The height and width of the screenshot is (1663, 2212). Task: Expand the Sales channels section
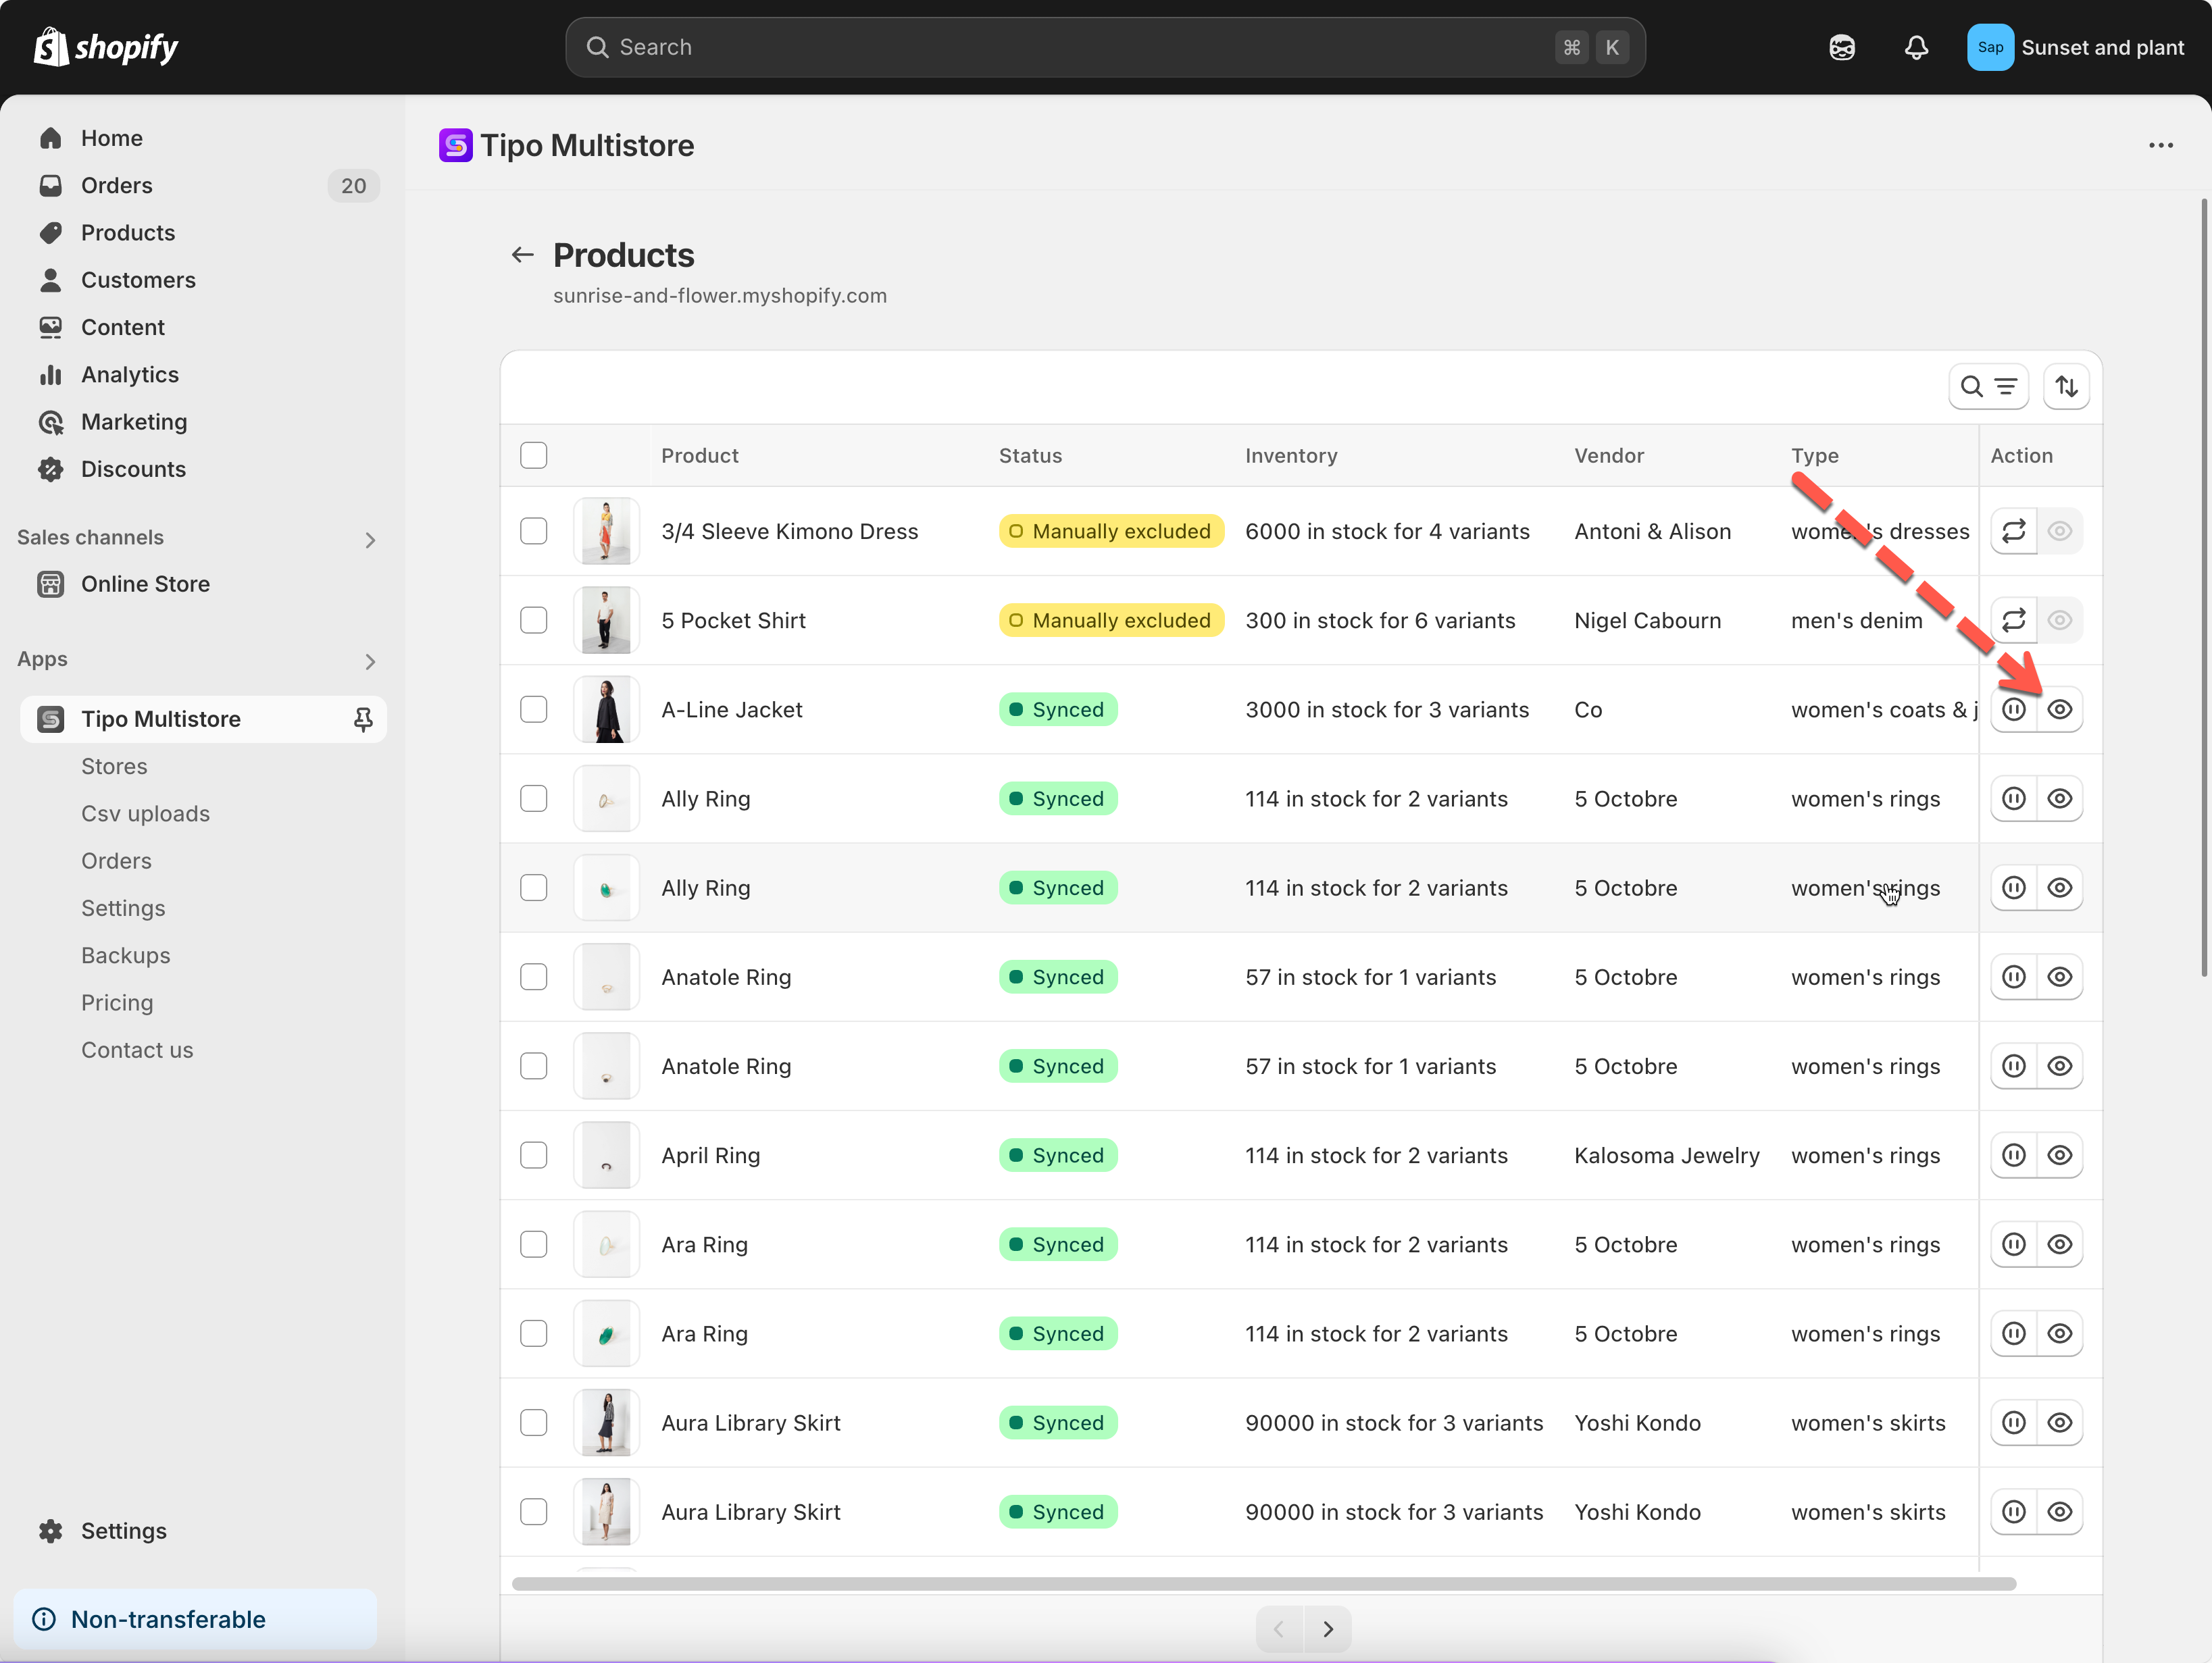370,540
